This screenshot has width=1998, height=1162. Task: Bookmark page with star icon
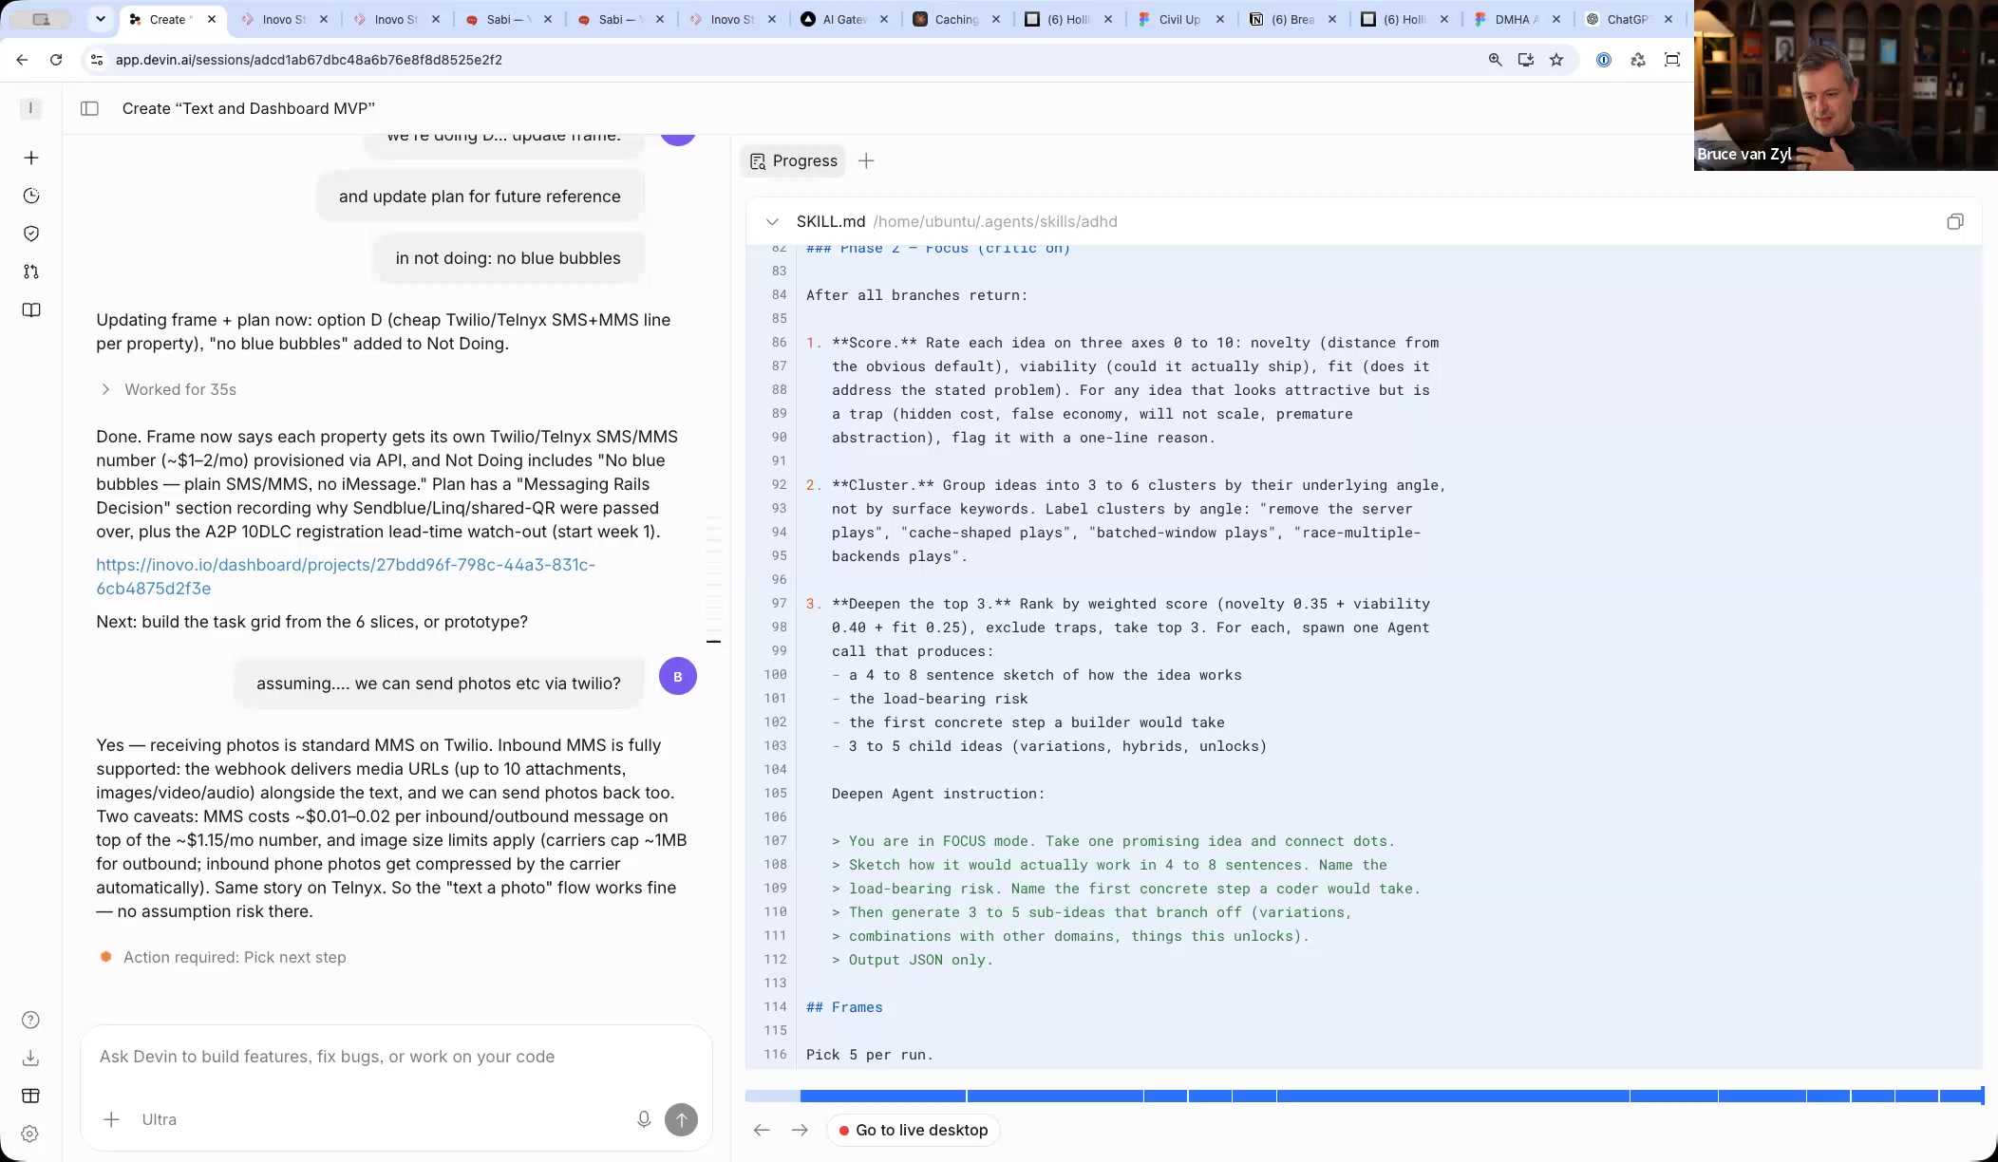1556,60
